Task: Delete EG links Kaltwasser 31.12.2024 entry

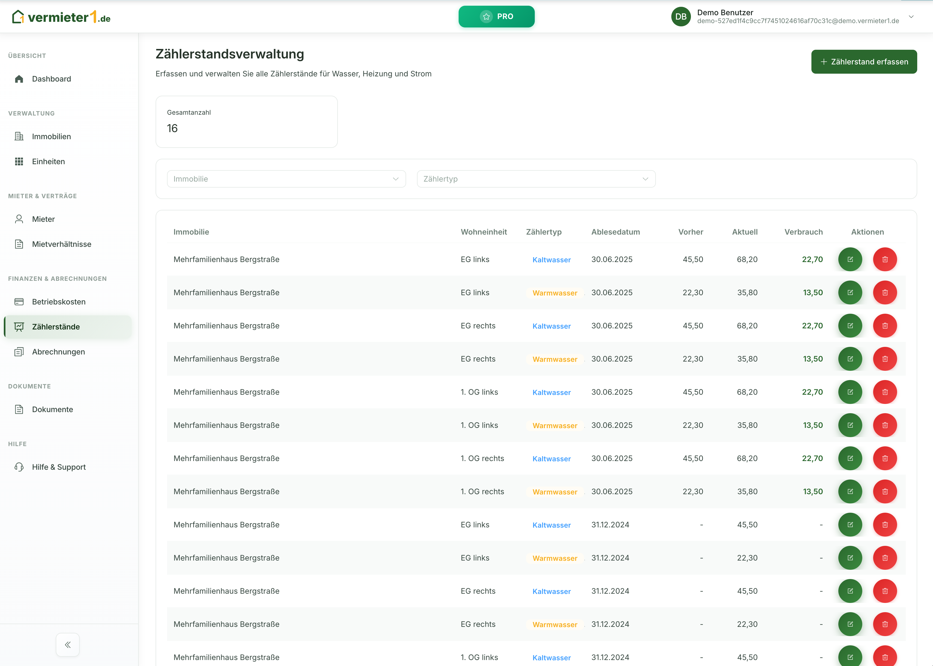Action: pyautogui.click(x=885, y=525)
